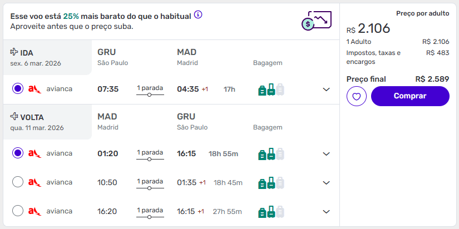Click baggage icons on the 01:20 return flight
This screenshot has height=229, width=459.
click(271, 154)
